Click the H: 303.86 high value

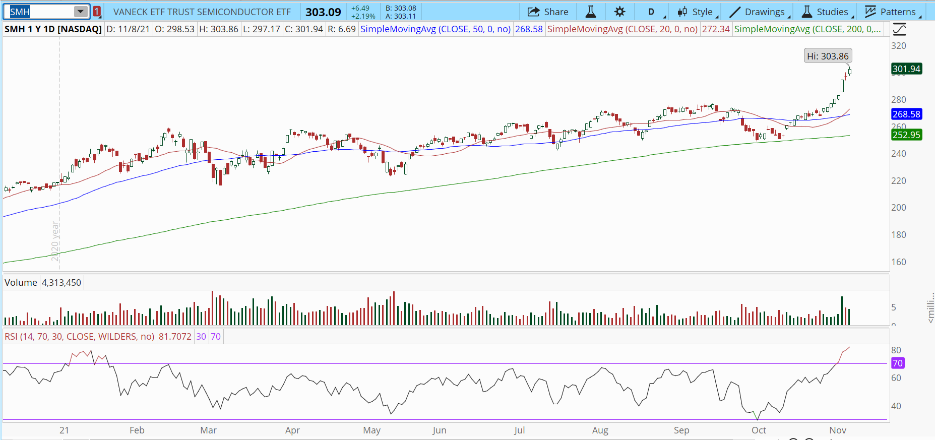pyautogui.click(x=219, y=29)
